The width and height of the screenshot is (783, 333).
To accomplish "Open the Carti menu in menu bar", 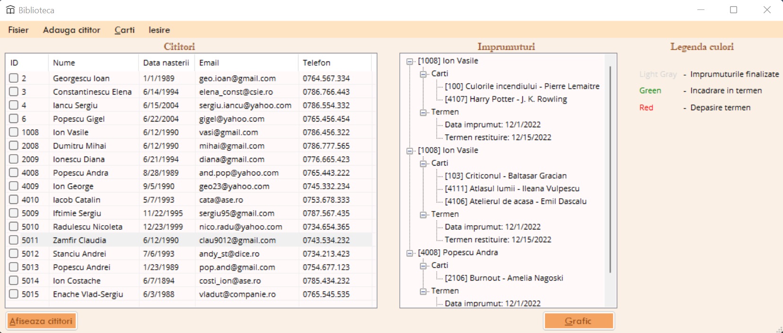I will 124,30.
